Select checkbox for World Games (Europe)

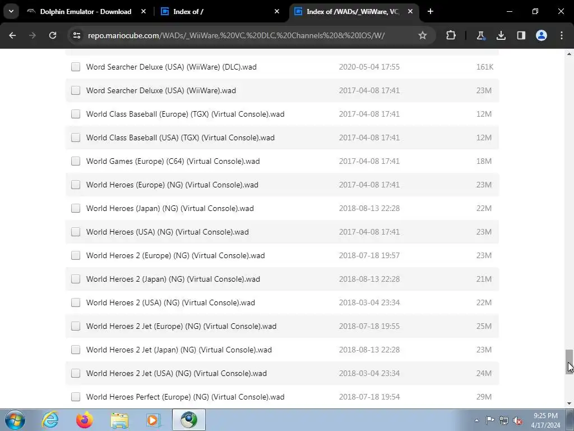(x=76, y=161)
